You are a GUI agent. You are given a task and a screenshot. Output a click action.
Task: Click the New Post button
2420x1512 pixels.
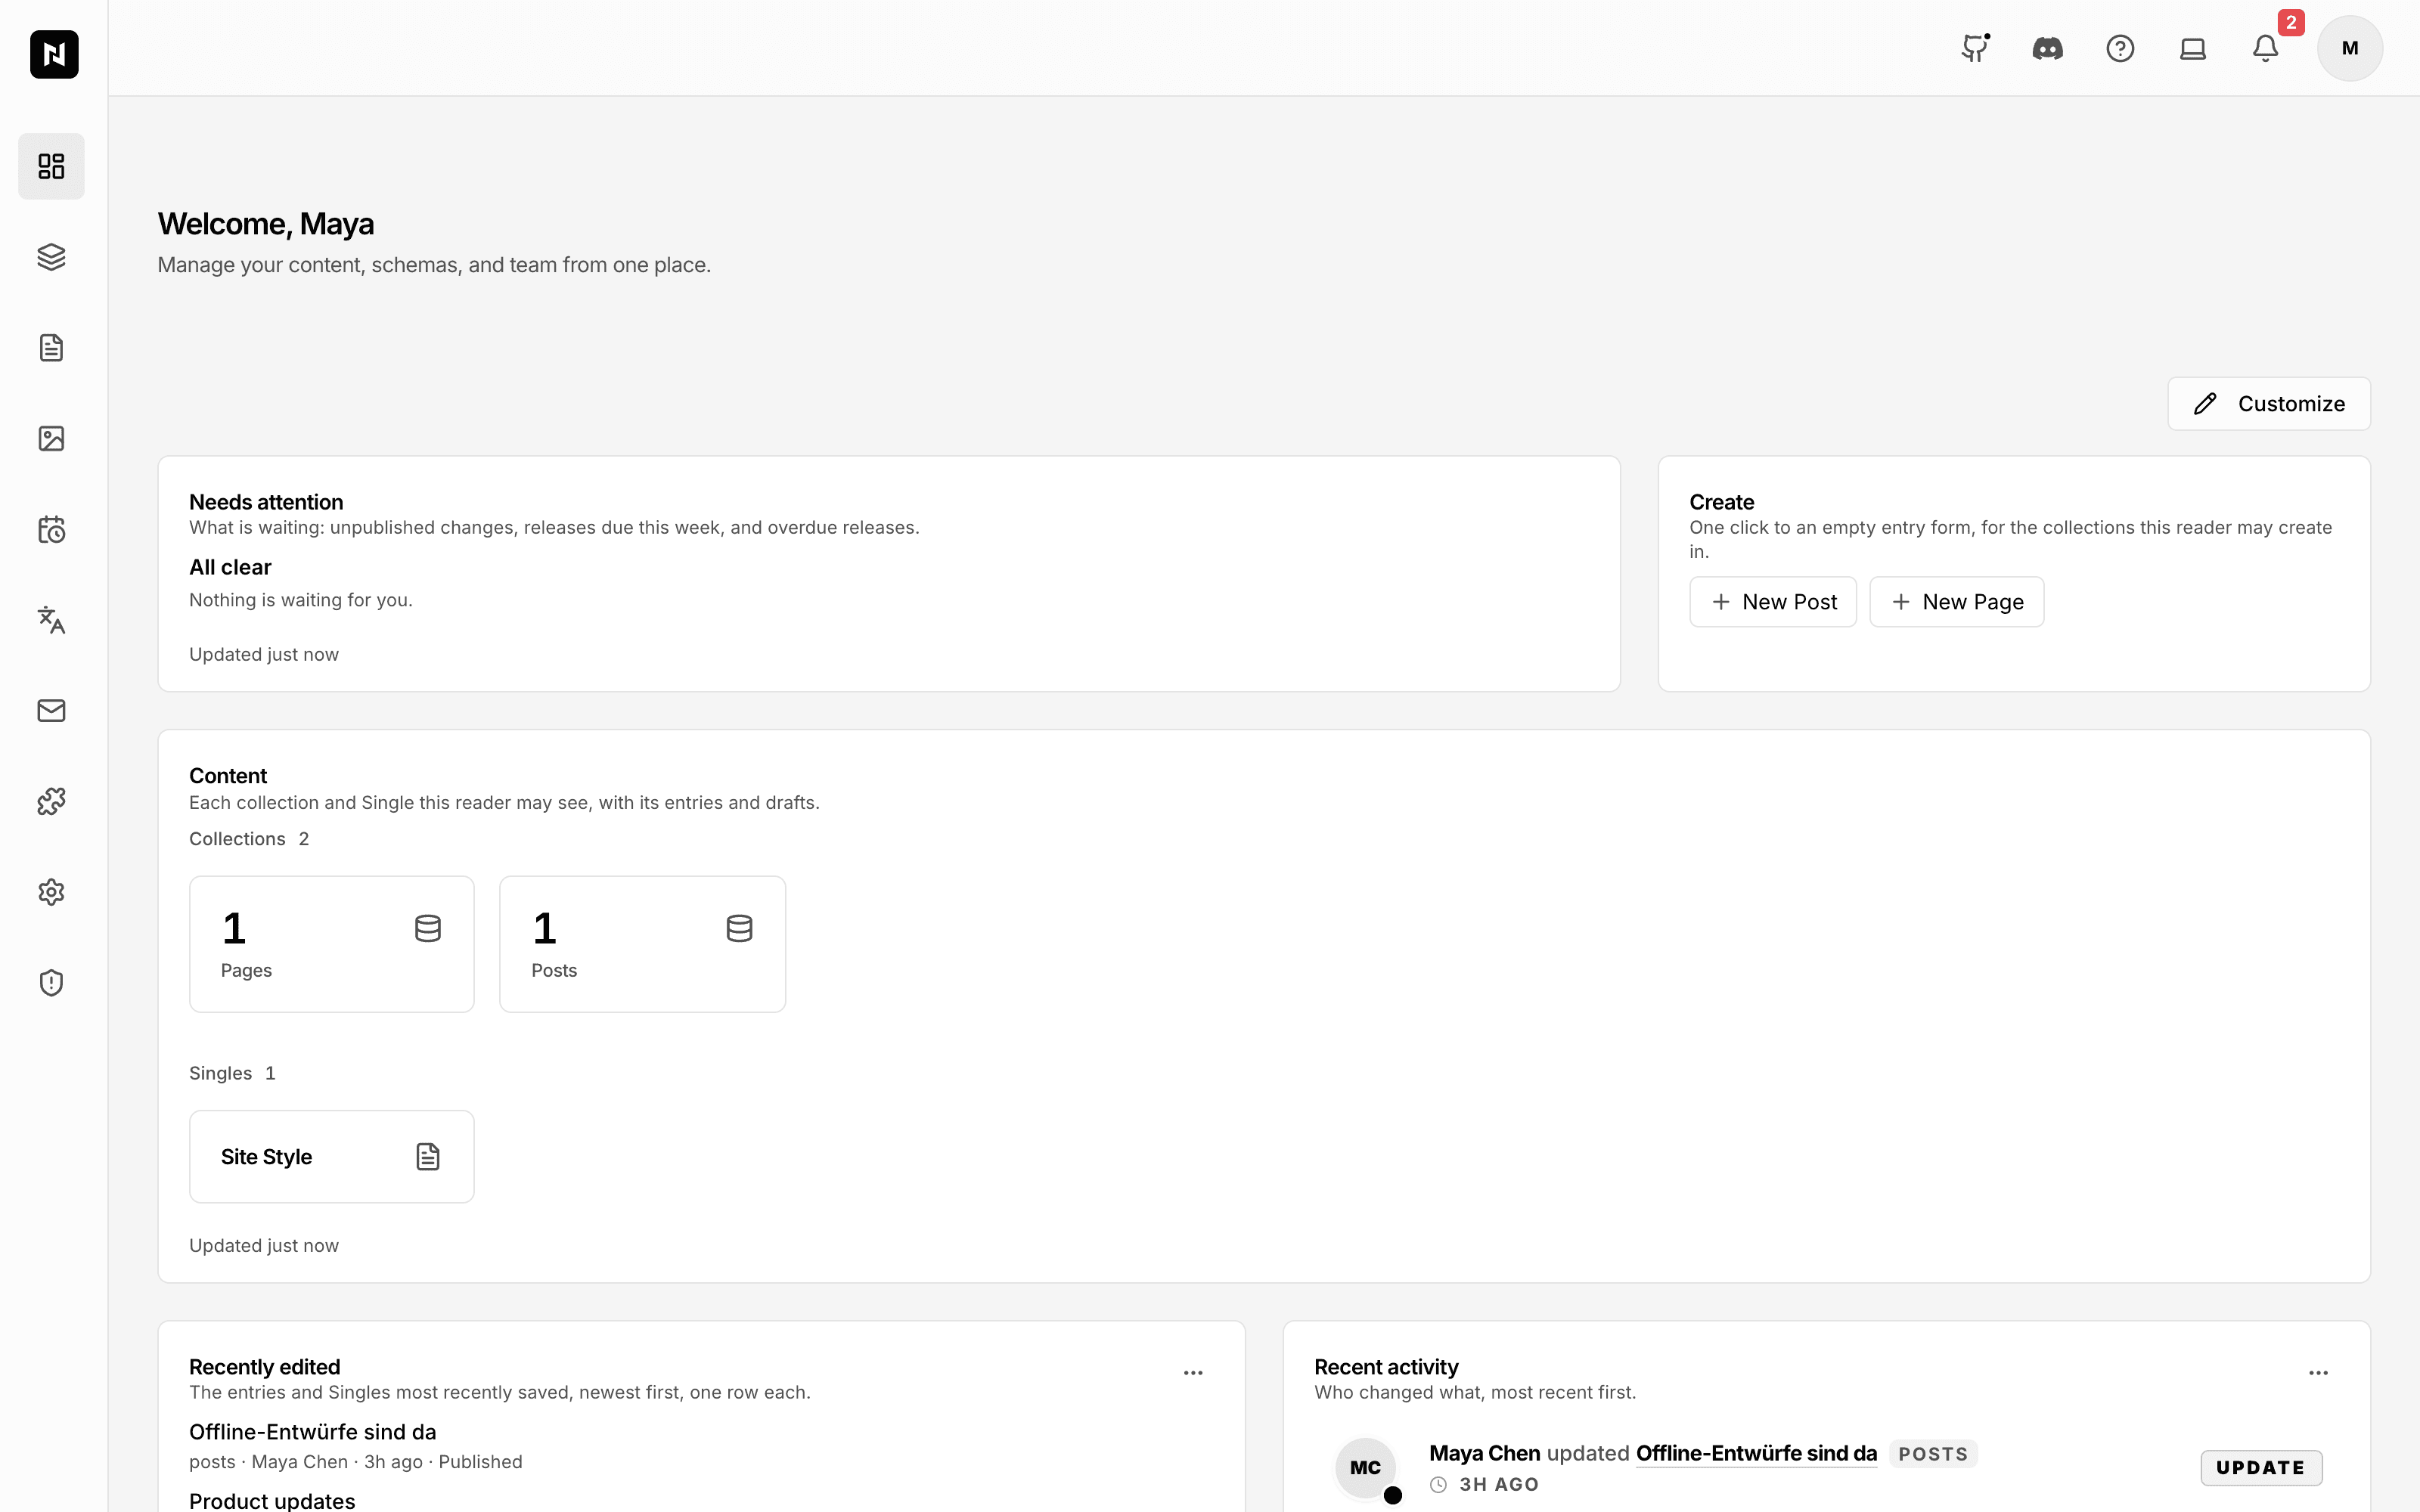pyautogui.click(x=1773, y=602)
